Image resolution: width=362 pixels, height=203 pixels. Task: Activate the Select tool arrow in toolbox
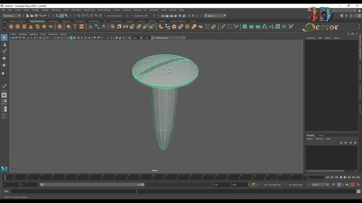click(x=4, y=38)
